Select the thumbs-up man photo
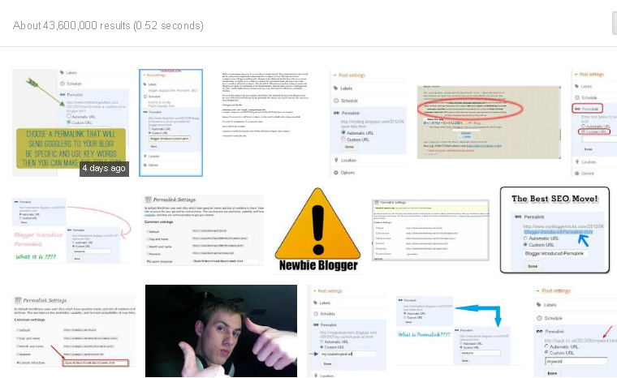This screenshot has height=378, width=617. pyautogui.click(x=221, y=331)
